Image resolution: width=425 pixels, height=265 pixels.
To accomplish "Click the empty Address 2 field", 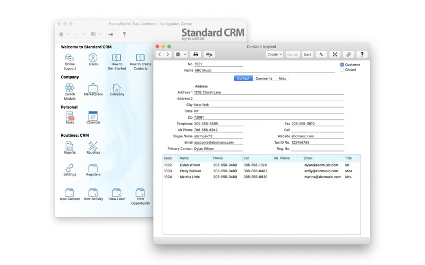I will coord(269,99).
